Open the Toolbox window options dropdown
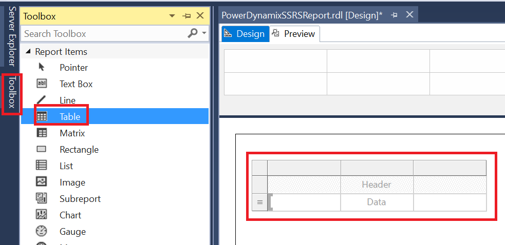 [x=172, y=16]
